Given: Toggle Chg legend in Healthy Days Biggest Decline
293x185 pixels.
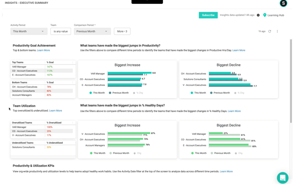Looking at the screenshot, I should pyautogui.click(x=238, y=153).
